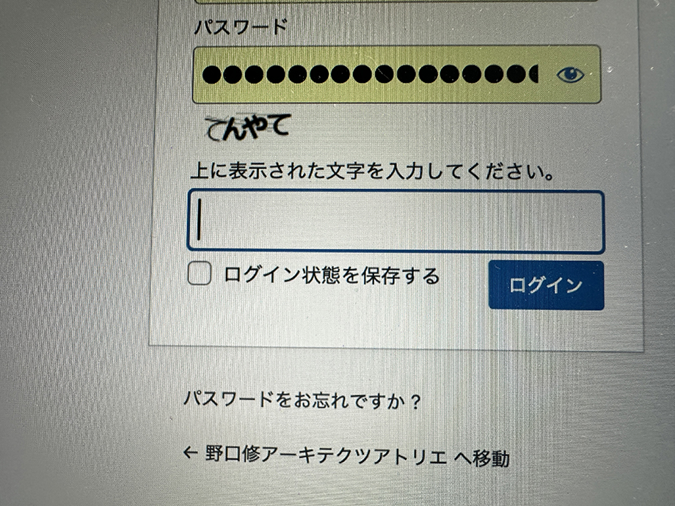Submit with the blue ログイン button
The image size is (675, 506).
[x=546, y=285]
